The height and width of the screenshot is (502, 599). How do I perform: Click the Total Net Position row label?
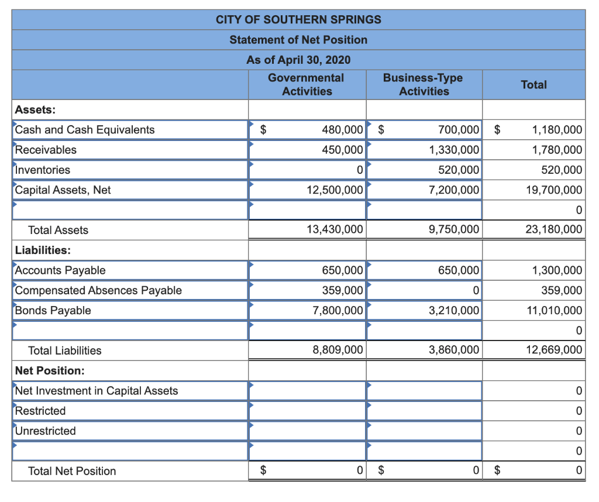point(74,471)
